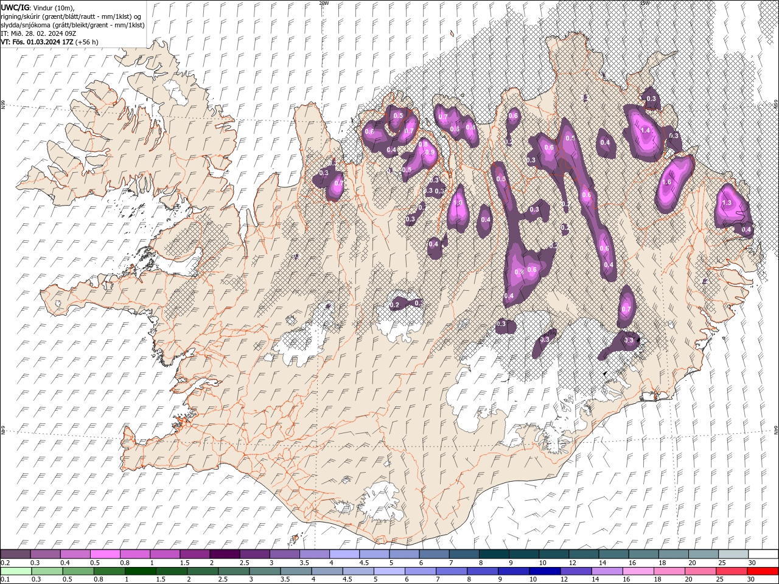Select the 0.5 bright pink swatch in upper legend row
This screenshot has width=779, height=584.
pos(105,554)
